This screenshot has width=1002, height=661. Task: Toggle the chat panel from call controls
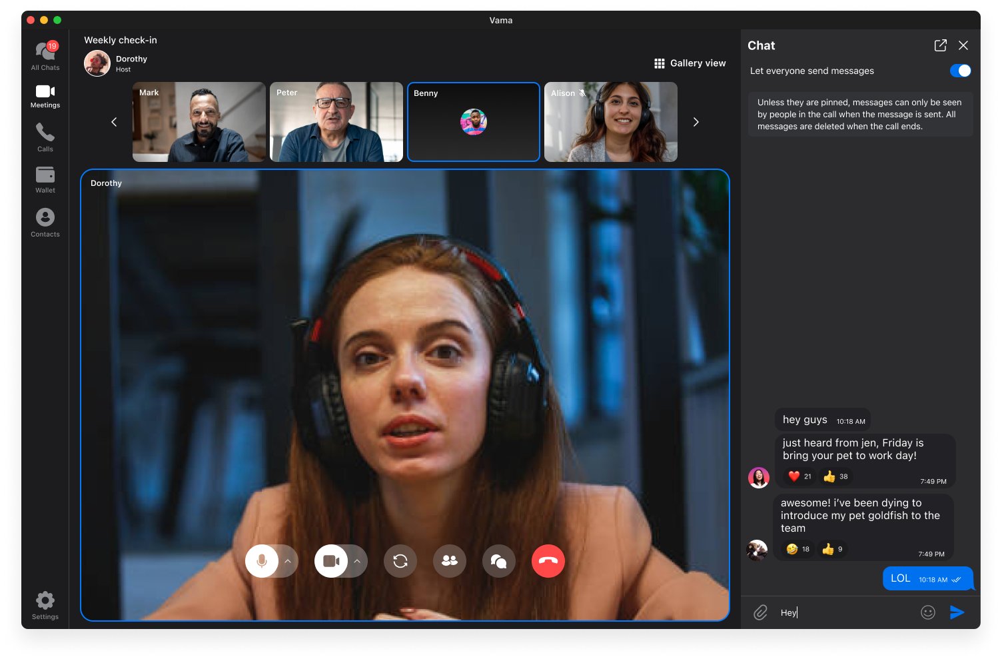tap(499, 561)
